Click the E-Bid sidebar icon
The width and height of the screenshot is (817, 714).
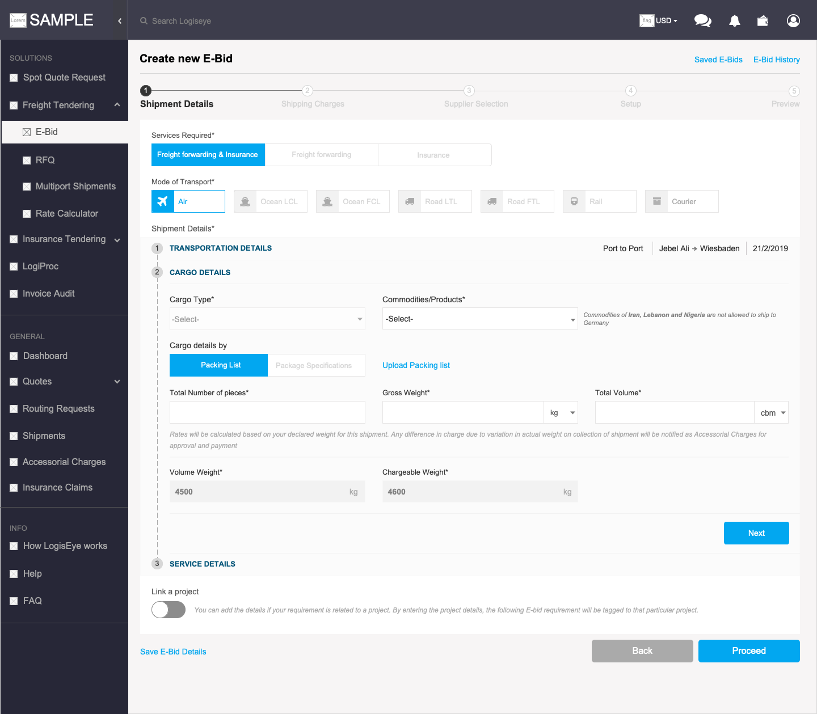(x=26, y=132)
